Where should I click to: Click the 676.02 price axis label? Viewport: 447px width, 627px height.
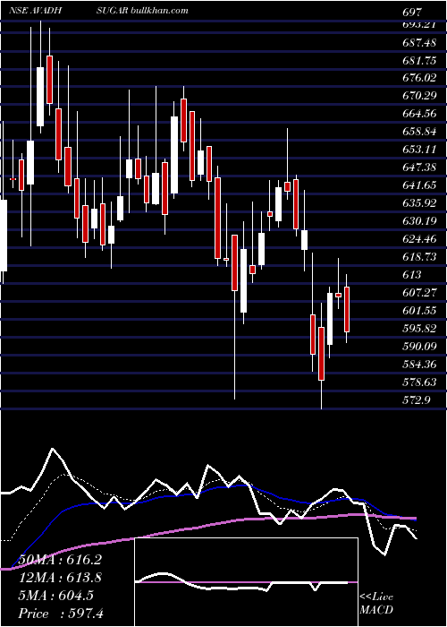click(419, 78)
